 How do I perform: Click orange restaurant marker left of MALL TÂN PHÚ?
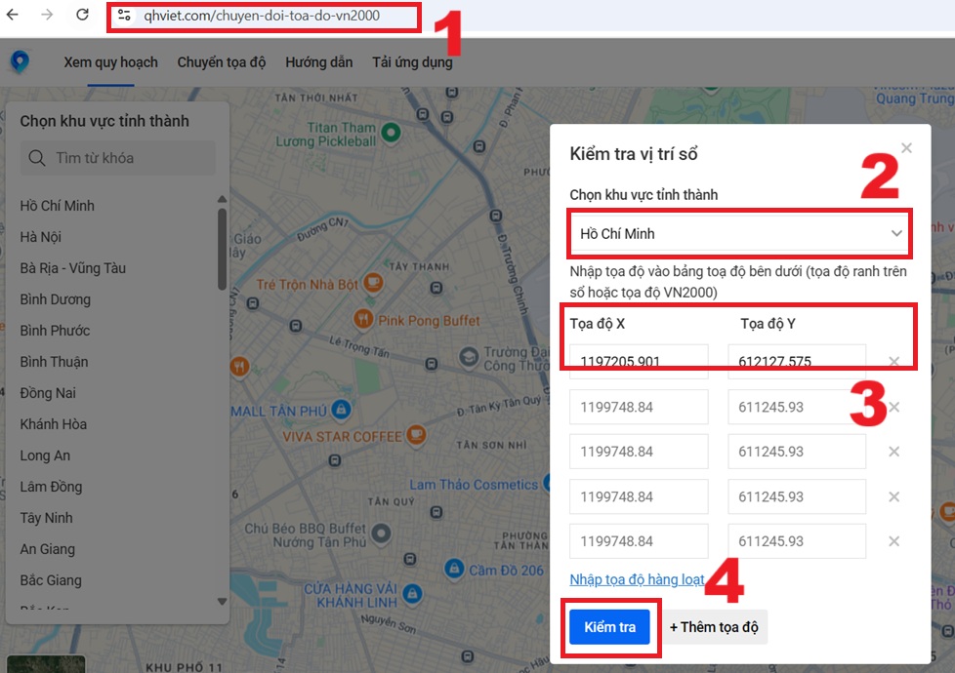click(239, 367)
